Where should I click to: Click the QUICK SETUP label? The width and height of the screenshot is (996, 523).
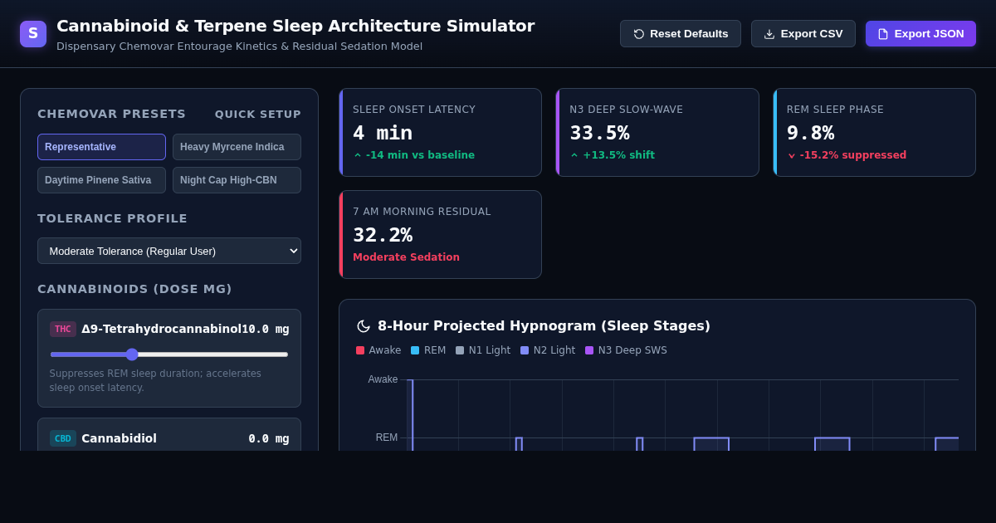[x=258, y=115]
